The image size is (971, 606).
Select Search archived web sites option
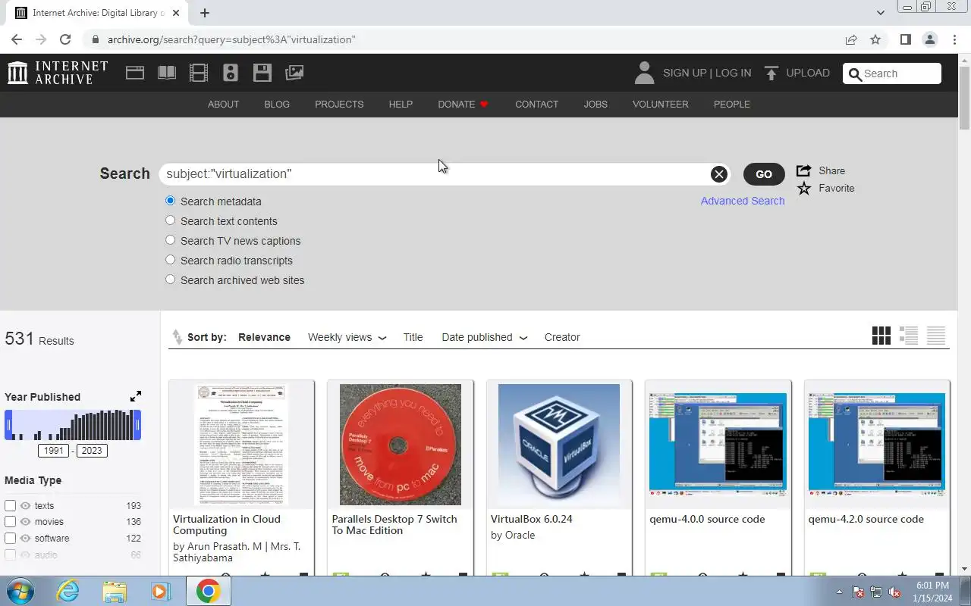click(x=170, y=280)
